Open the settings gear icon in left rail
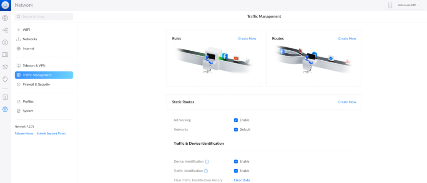 (x=5, y=109)
